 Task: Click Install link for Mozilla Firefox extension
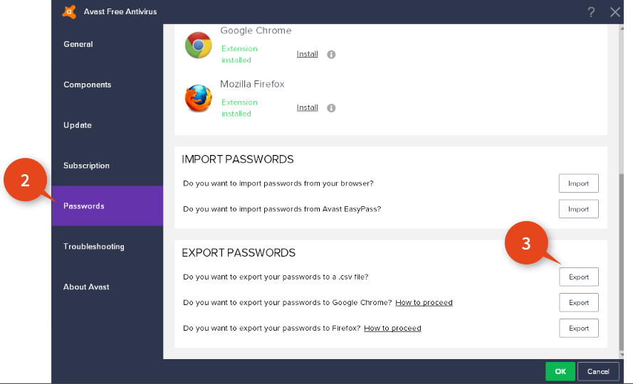click(x=307, y=107)
